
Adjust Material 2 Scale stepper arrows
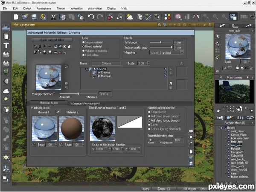click(83, 145)
